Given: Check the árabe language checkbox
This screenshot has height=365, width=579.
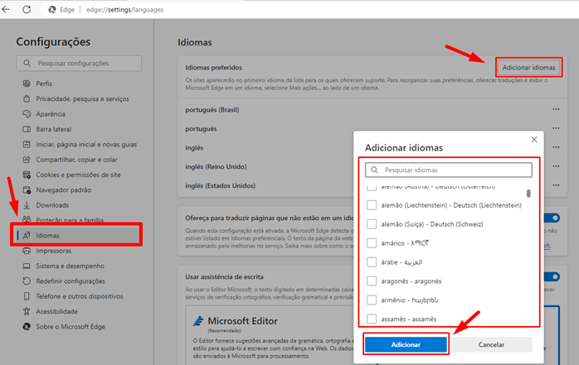Looking at the screenshot, I should pos(373,262).
